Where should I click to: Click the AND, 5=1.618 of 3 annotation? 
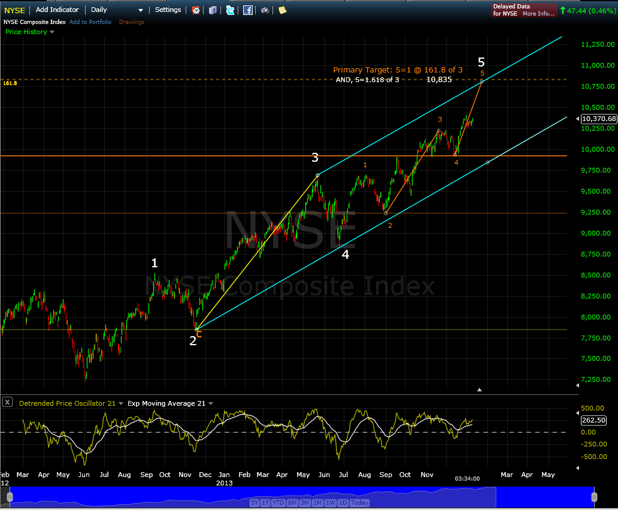coord(367,80)
